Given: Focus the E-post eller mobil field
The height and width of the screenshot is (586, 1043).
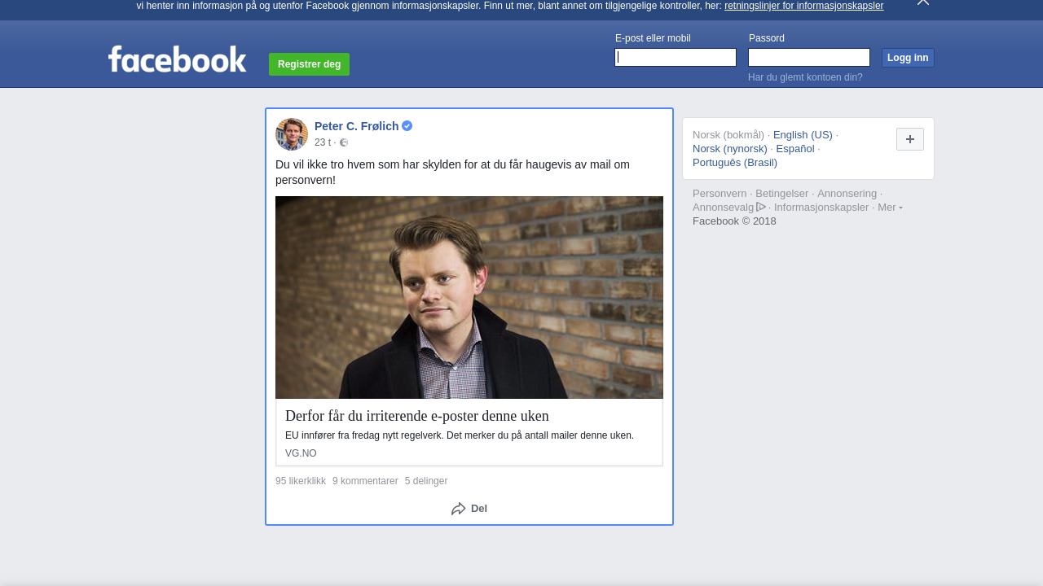Looking at the screenshot, I should 676,57.
